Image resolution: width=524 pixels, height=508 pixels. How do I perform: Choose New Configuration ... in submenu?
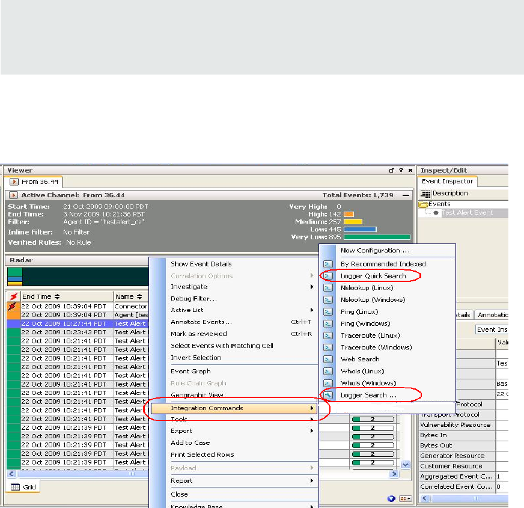pos(375,251)
